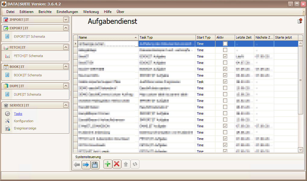
Task: Click the envelope icon beside FETCH|IT Schemata
Action: pos(8,56)
